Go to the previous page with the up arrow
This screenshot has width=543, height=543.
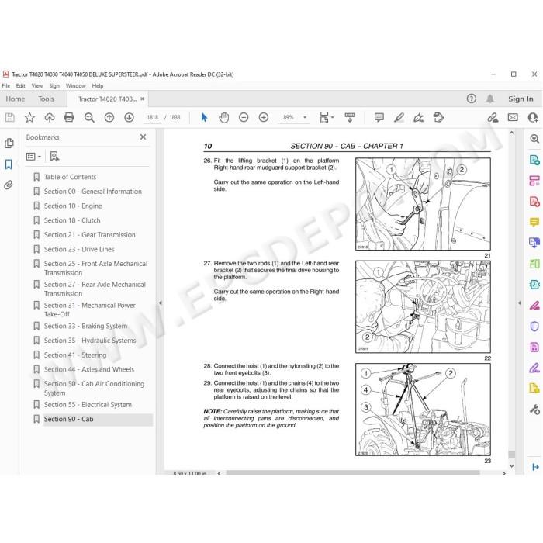click(x=109, y=118)
